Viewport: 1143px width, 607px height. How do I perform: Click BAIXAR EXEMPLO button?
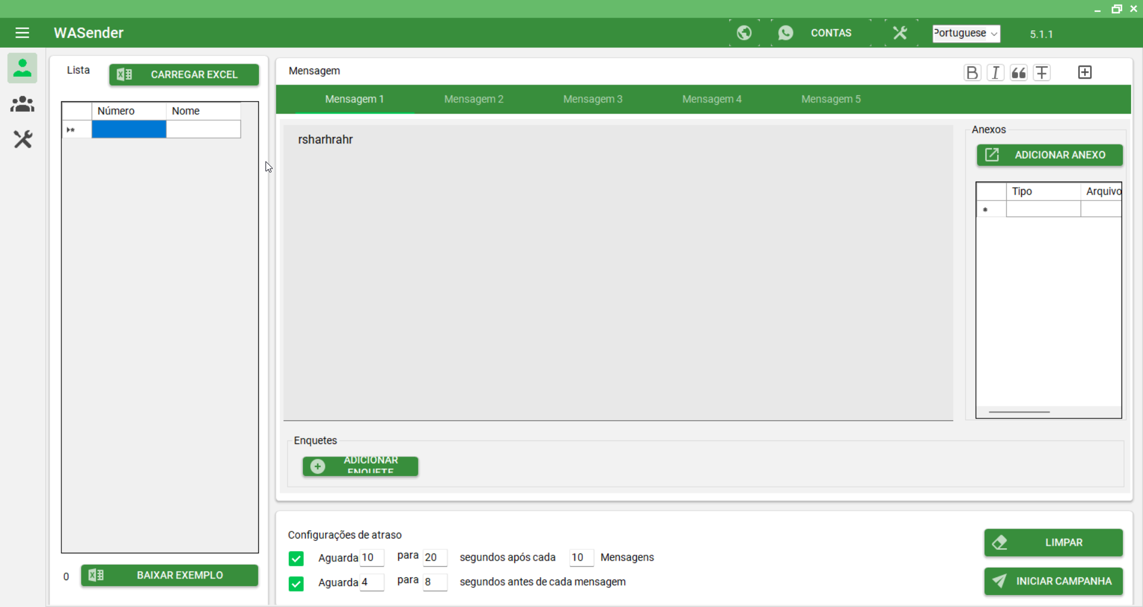[x=170, y=575]
